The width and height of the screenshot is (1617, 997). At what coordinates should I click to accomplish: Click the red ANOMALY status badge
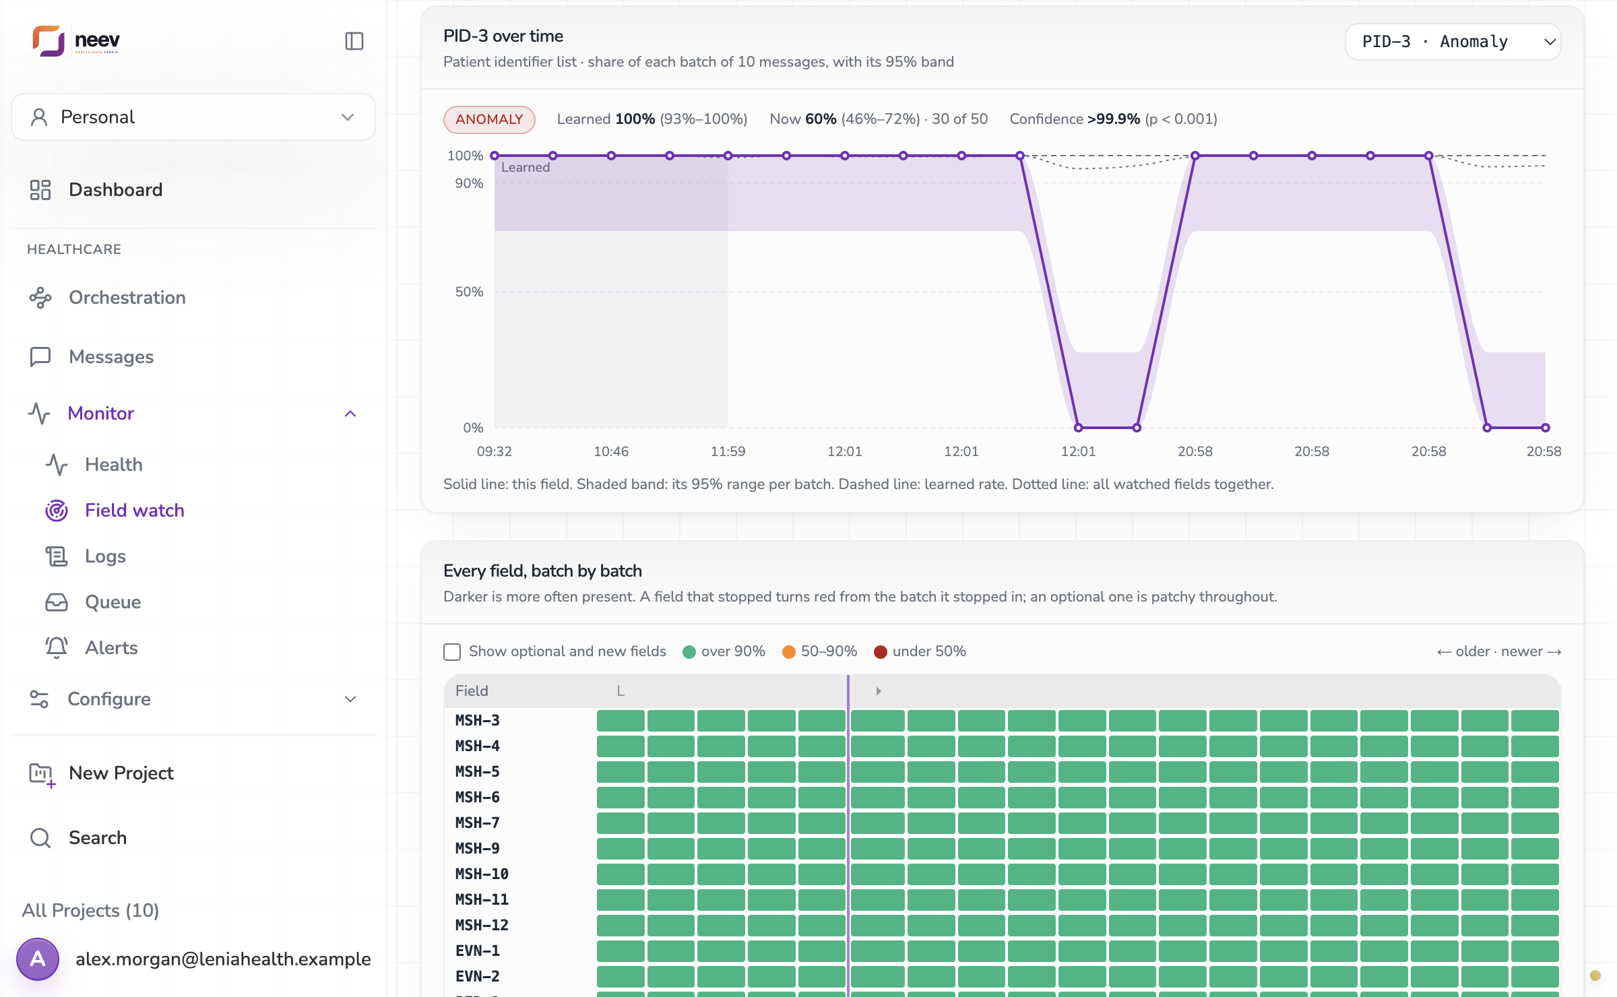(489, 119)
